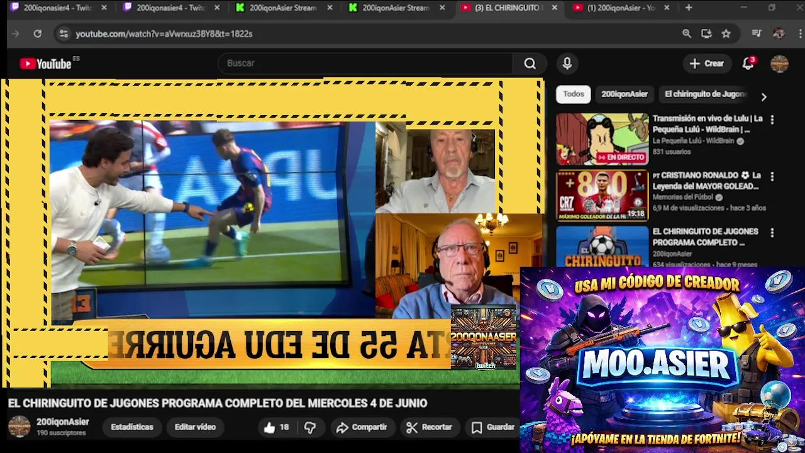Open CRISTIANO RONALDO Leyenda video title
The height and width of the screenshot is (453, 805).
(x=707, y=181)
